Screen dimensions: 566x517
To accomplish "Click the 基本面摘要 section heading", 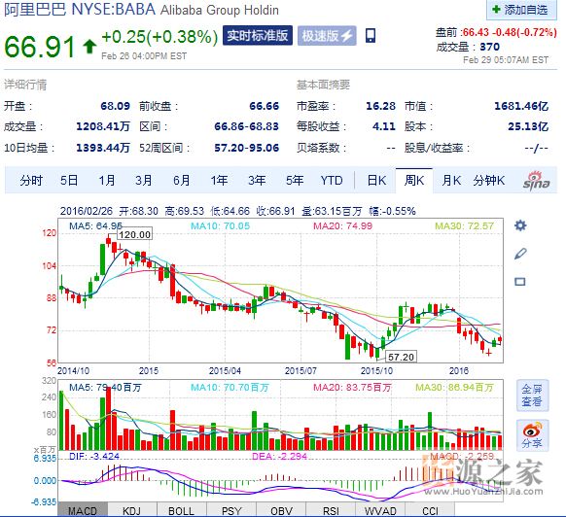I will 323,85.
